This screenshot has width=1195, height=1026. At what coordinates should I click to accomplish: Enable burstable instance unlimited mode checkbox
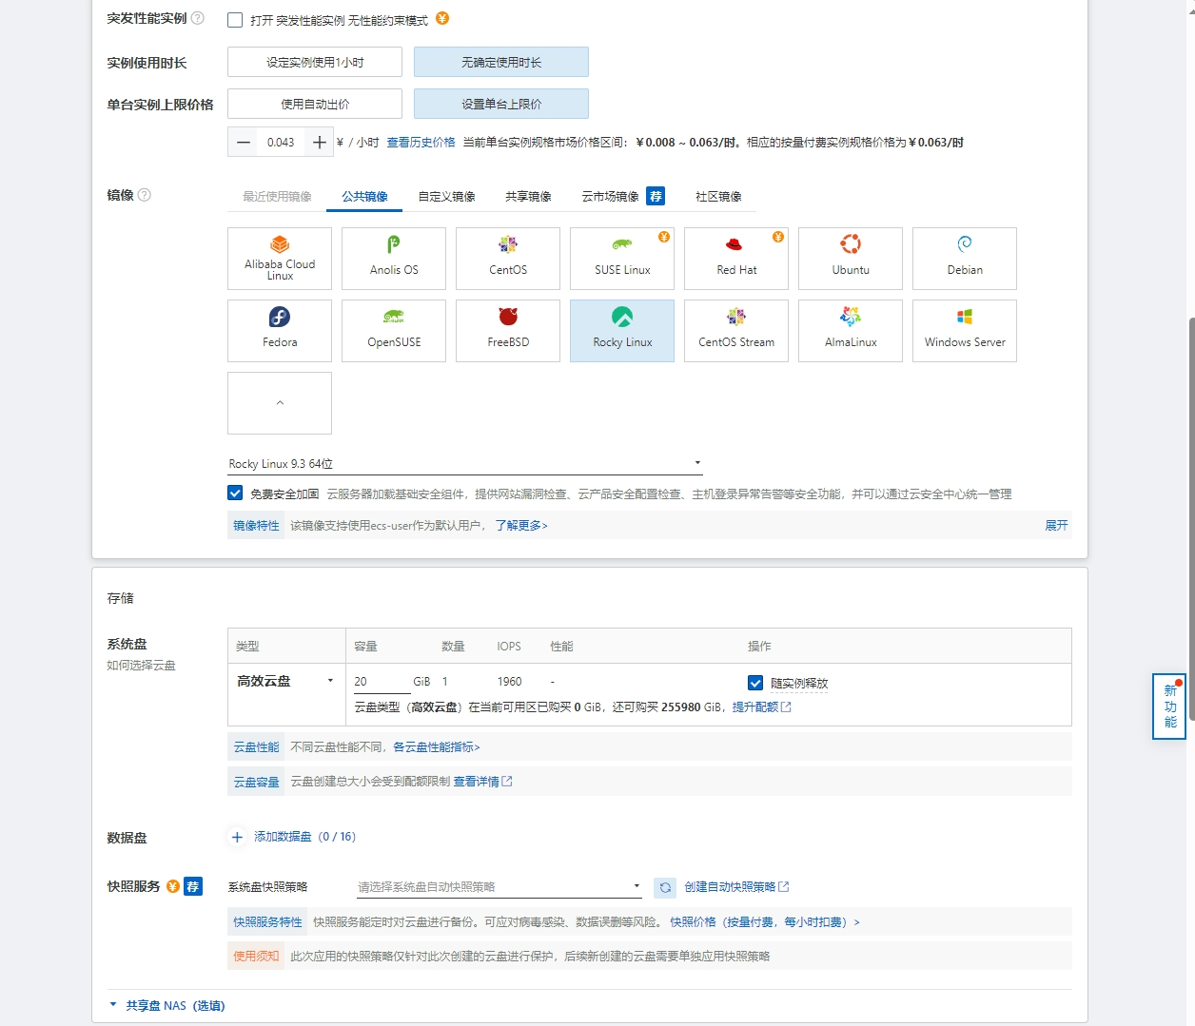[235, 20]
